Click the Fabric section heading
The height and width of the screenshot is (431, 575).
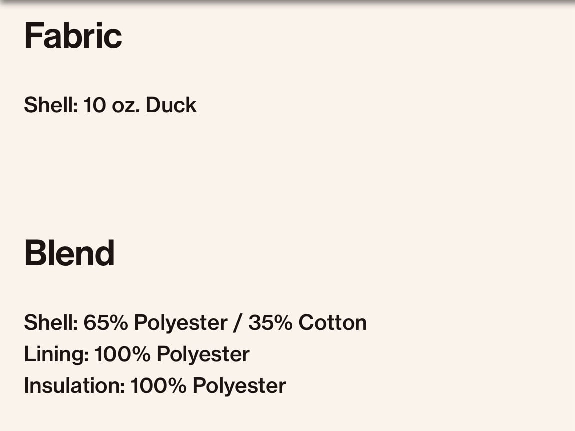pyautogui.click(x=73, y=35)
